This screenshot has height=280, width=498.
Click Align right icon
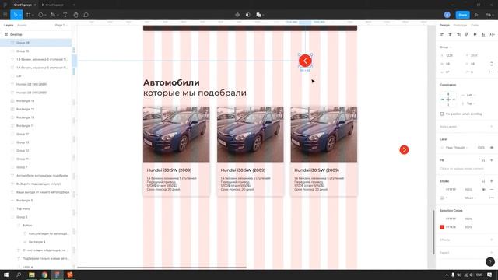tap(458, 34)
